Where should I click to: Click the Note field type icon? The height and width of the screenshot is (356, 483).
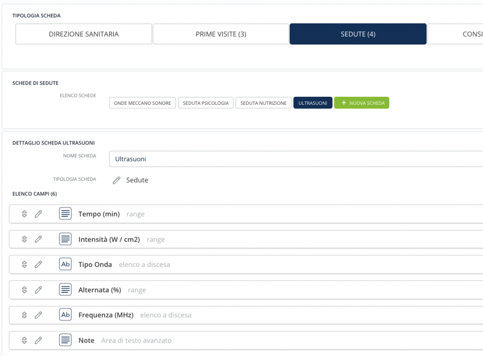[x=65, y=340]
